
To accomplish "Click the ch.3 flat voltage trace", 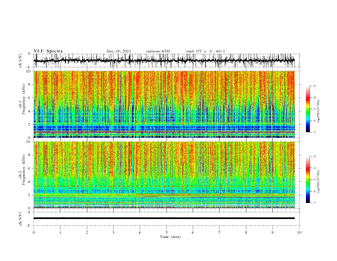I will pyautogui.click(x=164, y=218).
